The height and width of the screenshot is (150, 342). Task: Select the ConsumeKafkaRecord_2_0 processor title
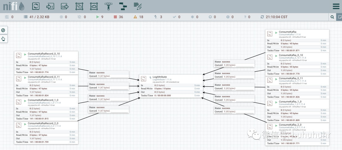point(43,123)
